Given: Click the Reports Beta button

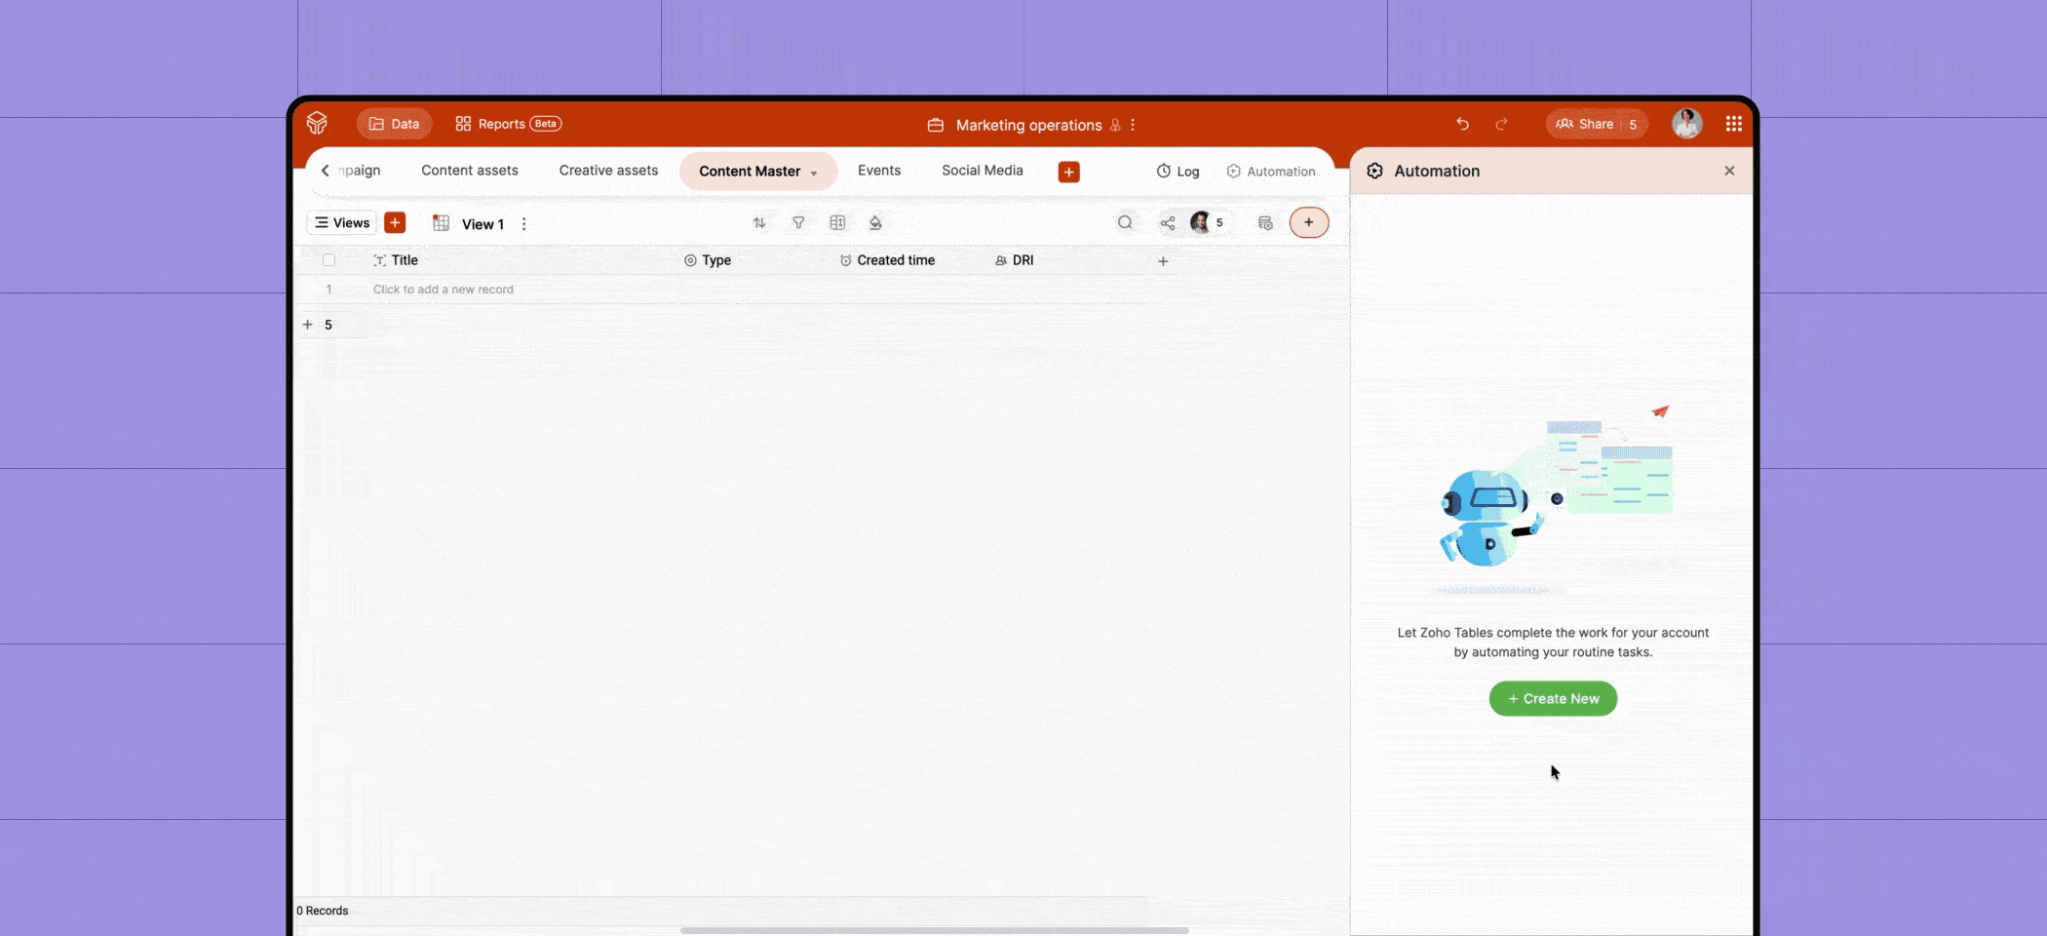Looking at the screenshot, I should [507, 124].
